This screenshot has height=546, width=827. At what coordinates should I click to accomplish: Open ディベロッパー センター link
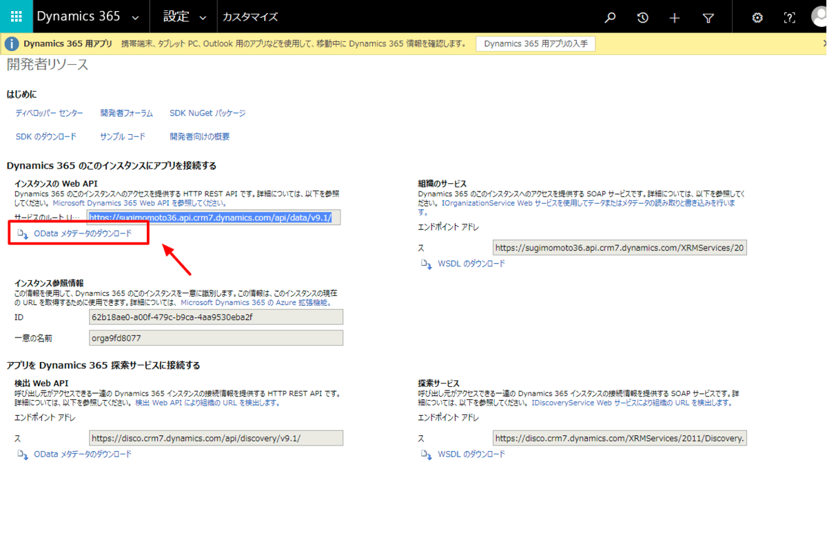(49, 113)
